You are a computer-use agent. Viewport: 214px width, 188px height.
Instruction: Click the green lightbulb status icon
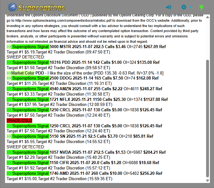(201, 7)
